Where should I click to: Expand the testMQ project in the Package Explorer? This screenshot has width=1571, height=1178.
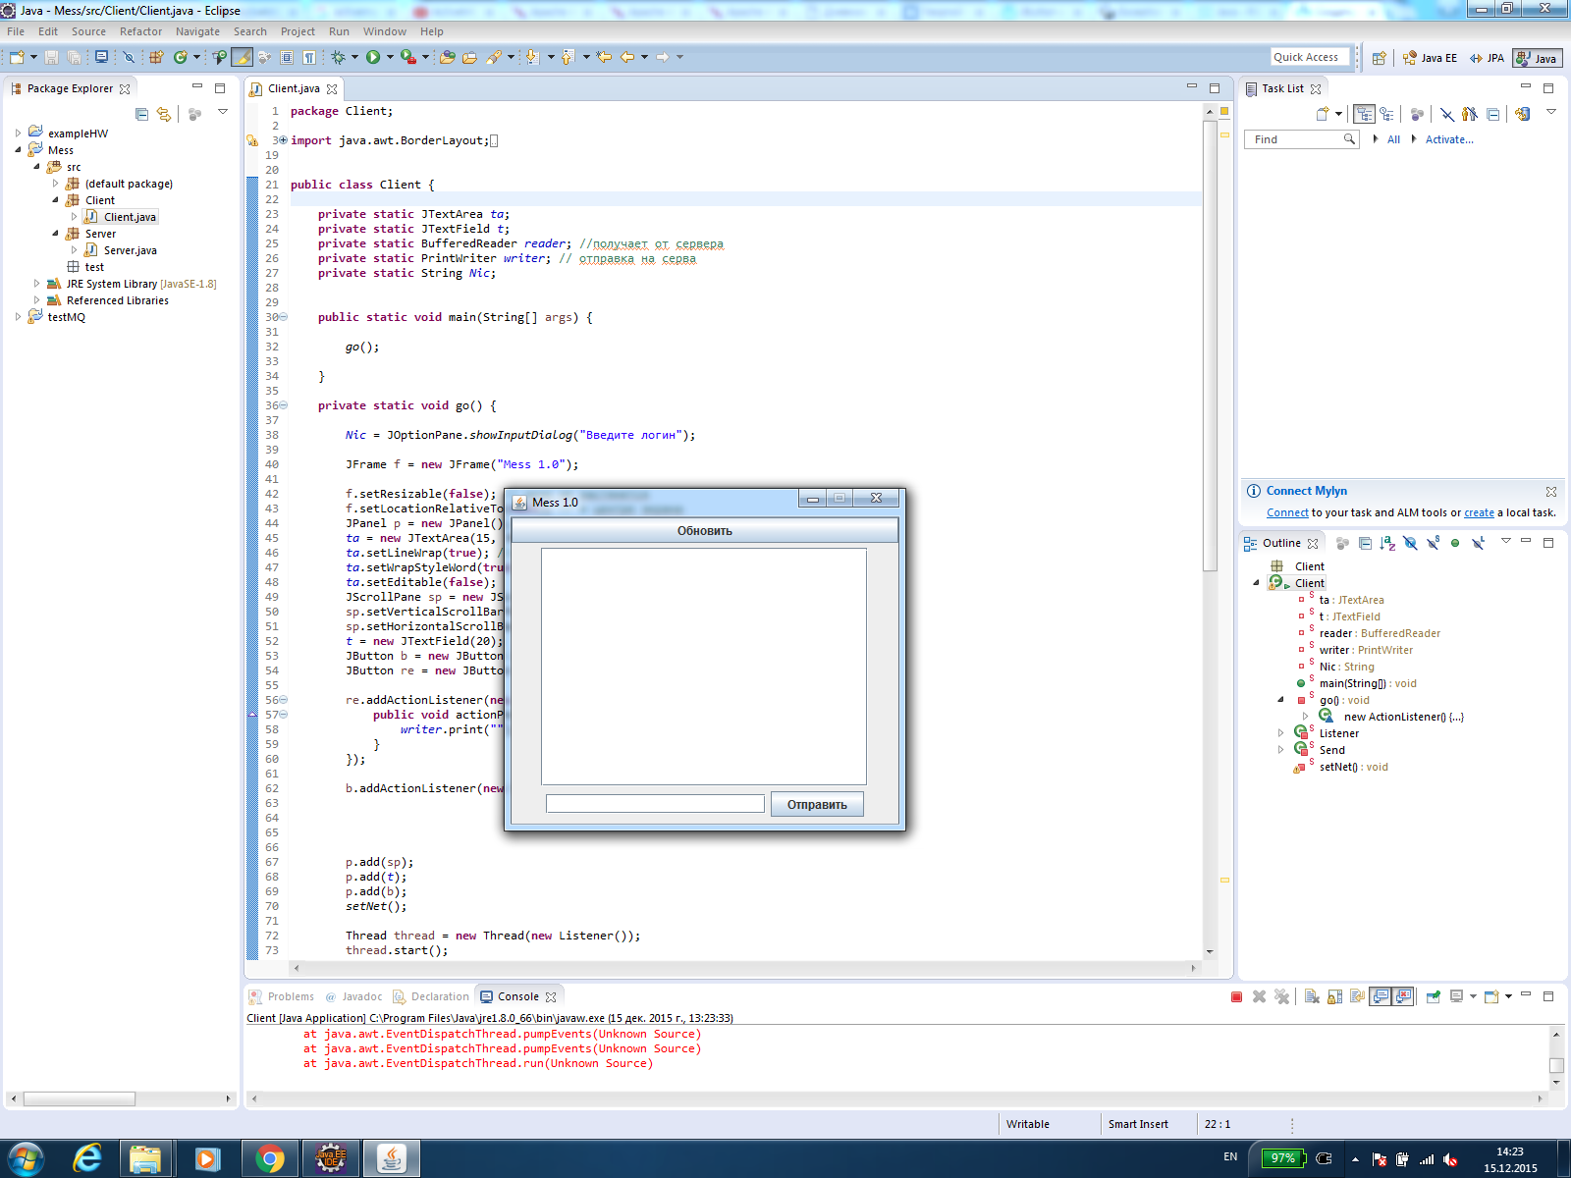(x=18, y=317)
